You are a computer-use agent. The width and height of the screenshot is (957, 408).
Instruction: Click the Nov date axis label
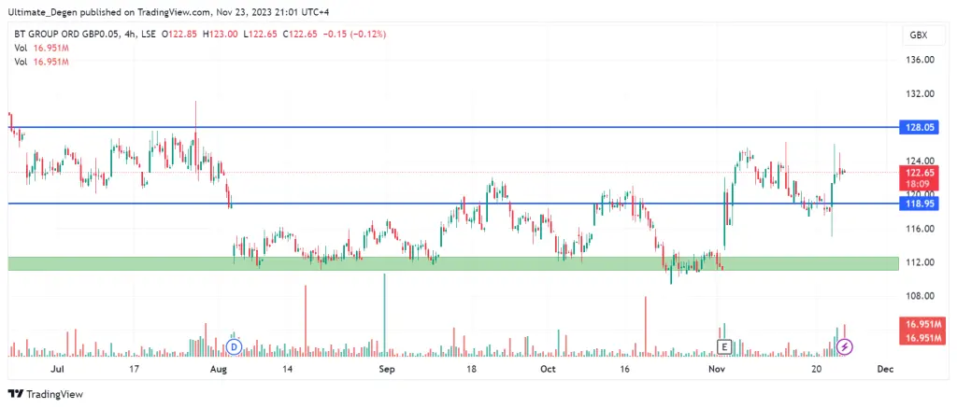pos(717,370)
